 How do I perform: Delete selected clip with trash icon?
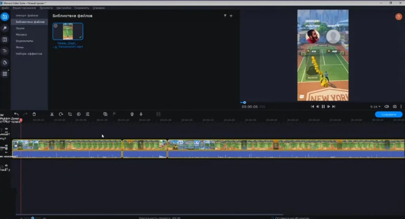(34, 114)
